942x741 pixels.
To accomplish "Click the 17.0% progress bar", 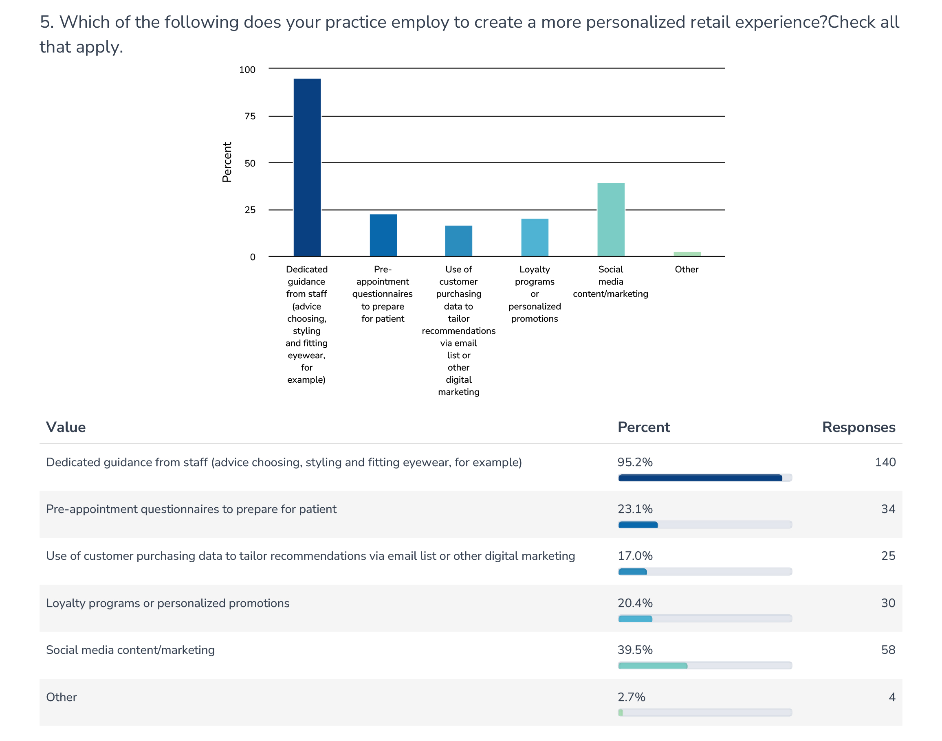I will 704,571.
